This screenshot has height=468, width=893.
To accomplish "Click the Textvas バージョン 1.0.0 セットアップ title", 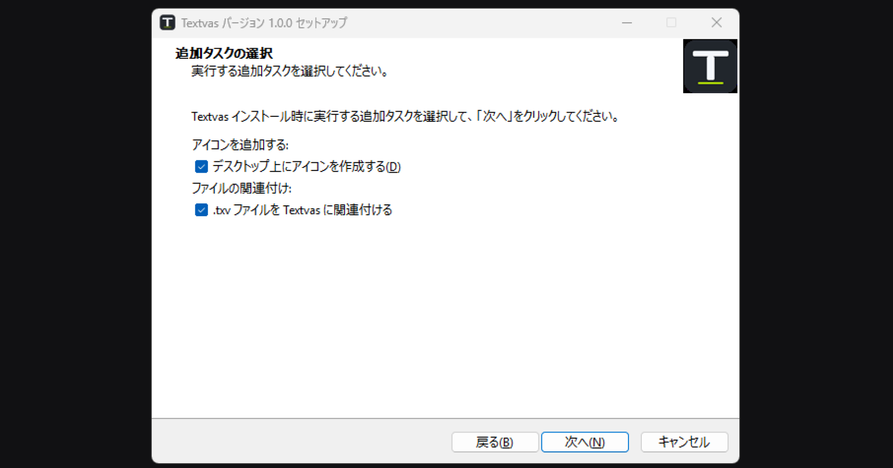I will click(x=264, y=23).
